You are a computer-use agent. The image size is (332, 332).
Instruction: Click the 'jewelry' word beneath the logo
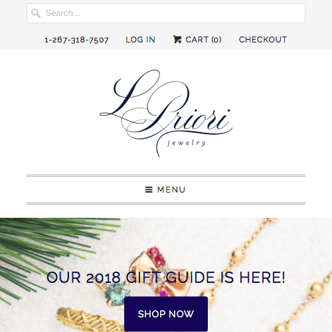click(x=187, y=143)
